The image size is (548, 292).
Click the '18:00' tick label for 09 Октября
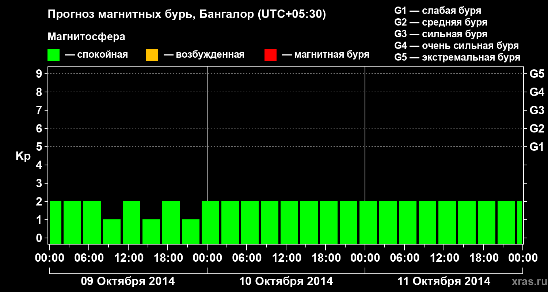pyautogui.click(x=168, y=258)
